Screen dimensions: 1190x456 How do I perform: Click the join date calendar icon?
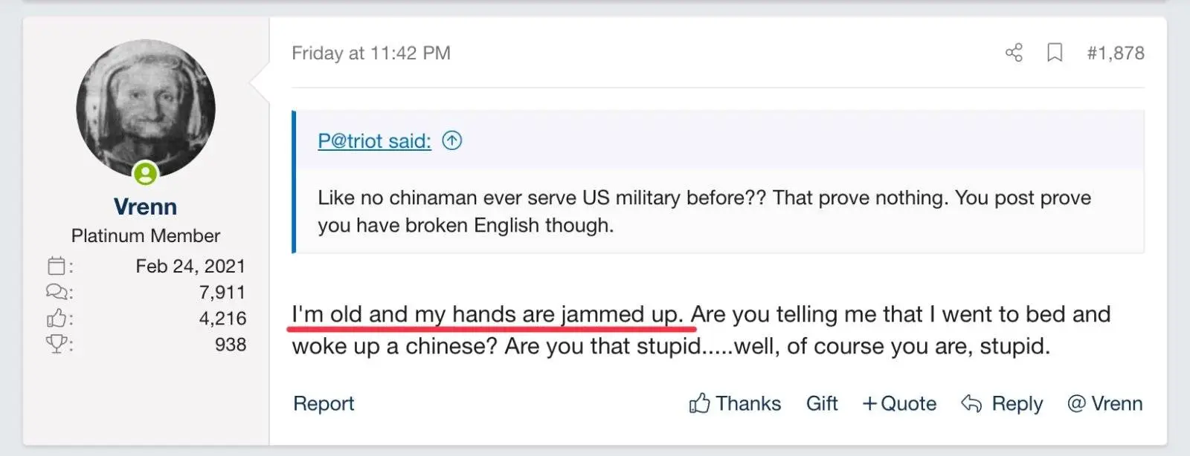pos(57,266)
